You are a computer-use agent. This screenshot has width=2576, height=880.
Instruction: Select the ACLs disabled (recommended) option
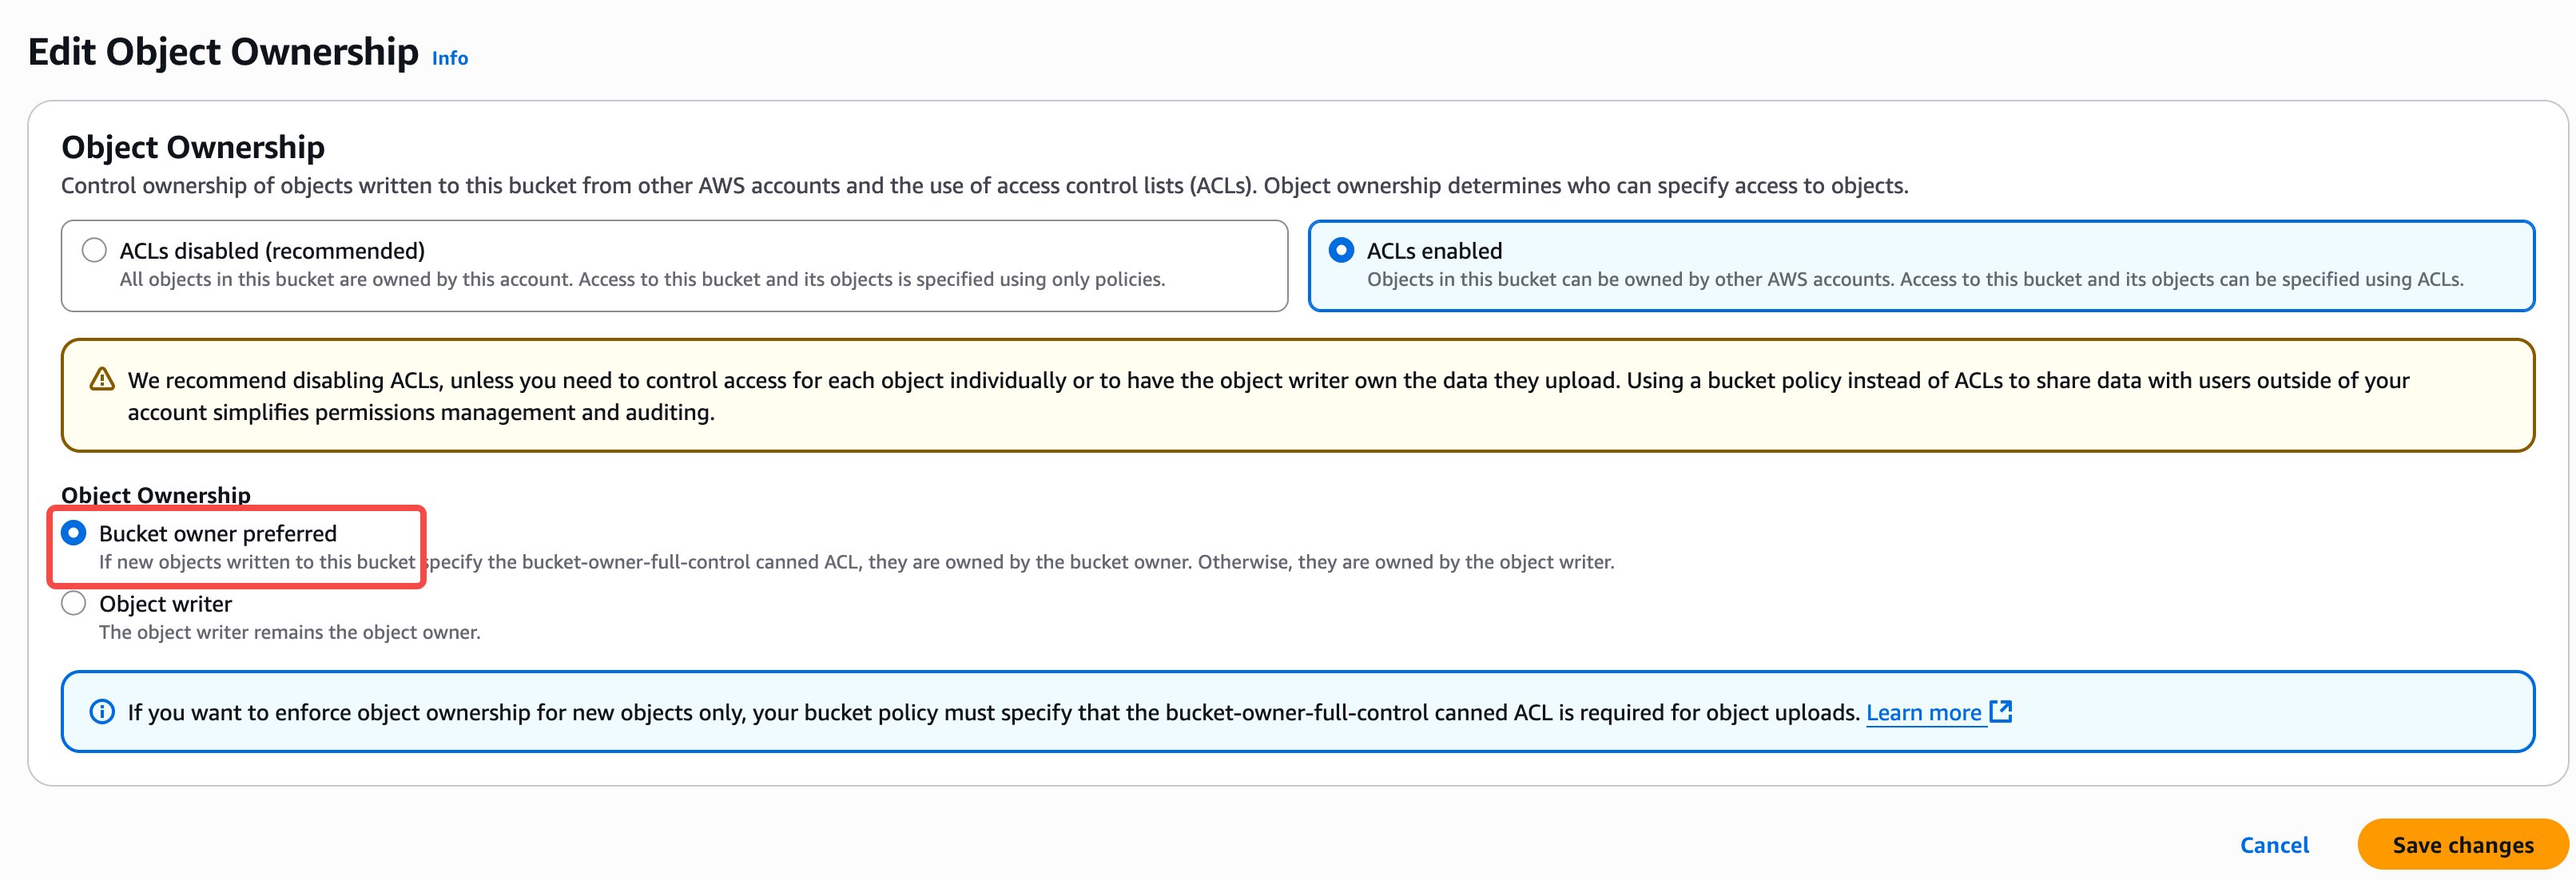click(x=94, y=250)
